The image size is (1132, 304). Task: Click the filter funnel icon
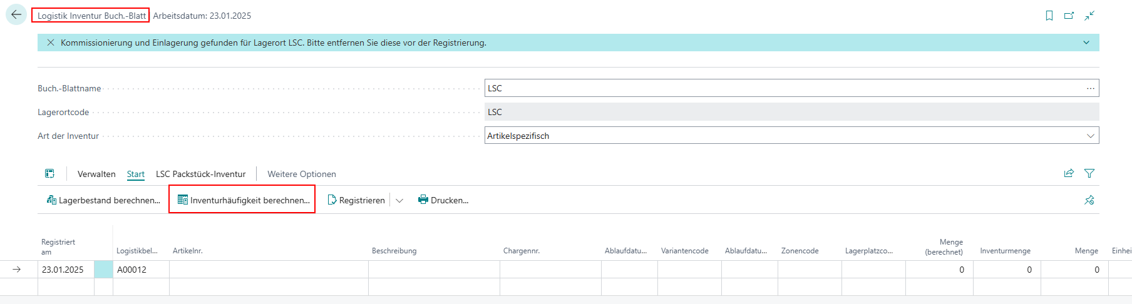click(x=1089, y=173)
